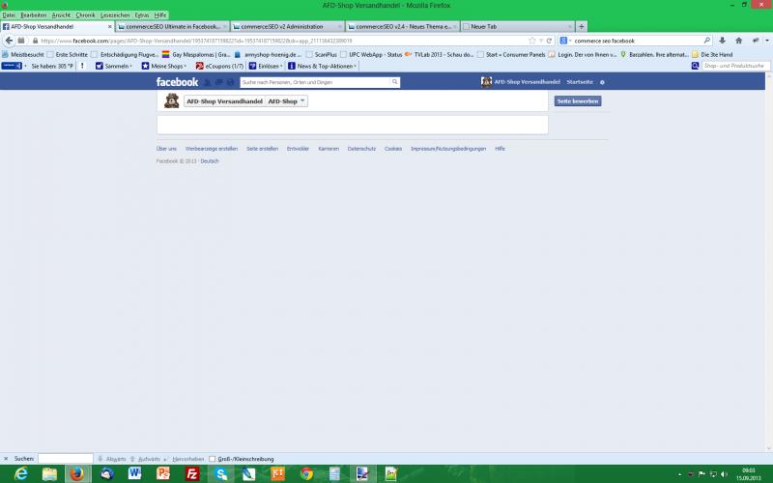Viewport: 773px width, 483px height.
Task: Open the Lesezeichen menu
Action: tap(115, 15)
